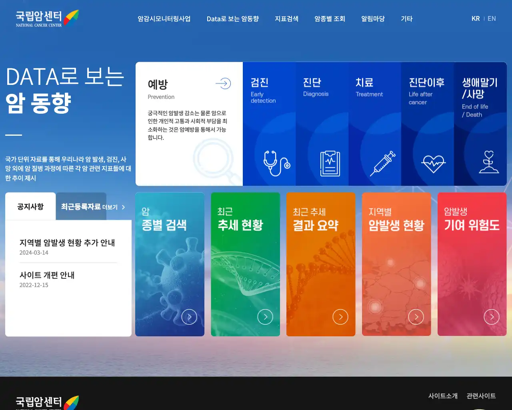Click the chevron on 암발생 기여 위험도 card

pos(492,317)
